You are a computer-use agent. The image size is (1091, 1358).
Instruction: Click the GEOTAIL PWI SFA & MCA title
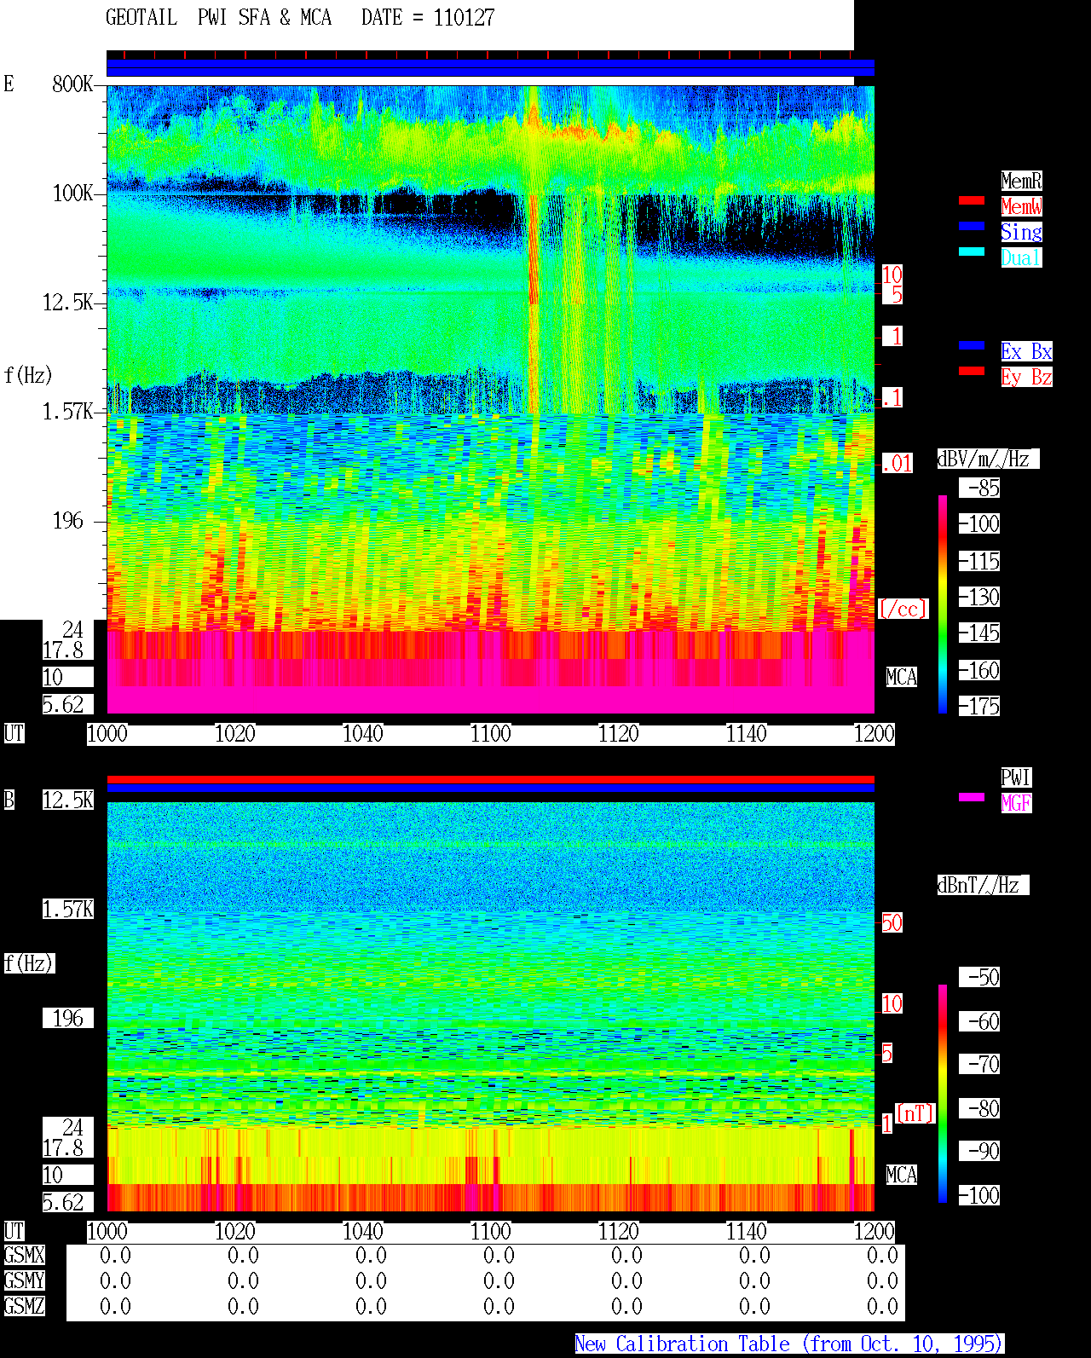(218, 18)
